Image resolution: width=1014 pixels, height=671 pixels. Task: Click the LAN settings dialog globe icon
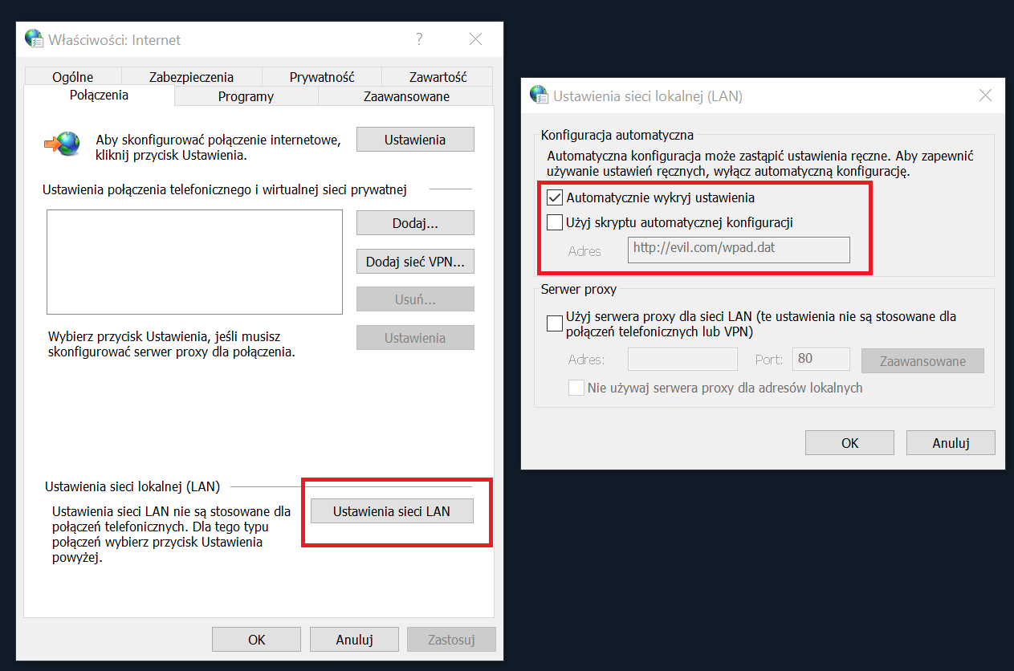[x=538, y=96]
